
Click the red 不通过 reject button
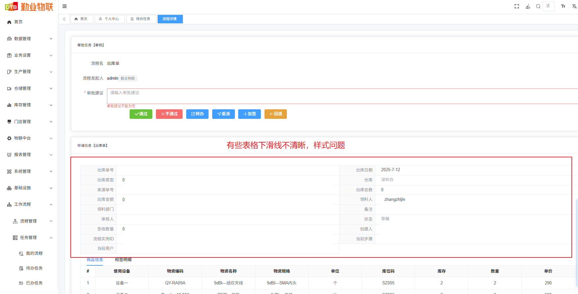click(x=169, y=114)
